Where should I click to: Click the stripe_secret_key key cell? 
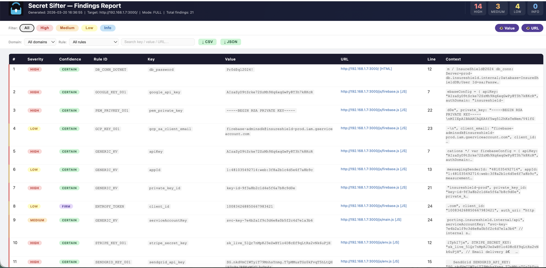click(x=168, y=243)
